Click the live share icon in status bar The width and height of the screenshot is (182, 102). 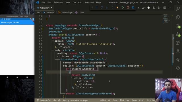[x=59, y=100]
